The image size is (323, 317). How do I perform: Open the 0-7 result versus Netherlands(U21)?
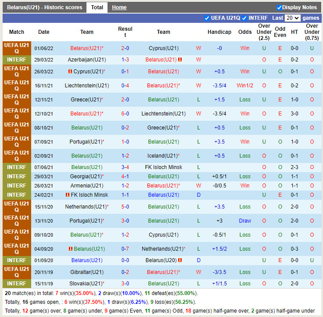tap(125, 249)
